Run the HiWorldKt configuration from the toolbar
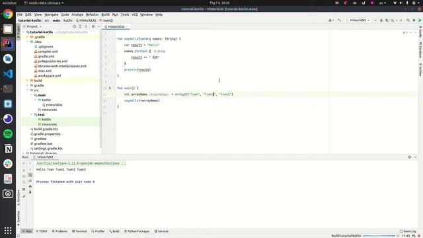 [x=375, y=20]
